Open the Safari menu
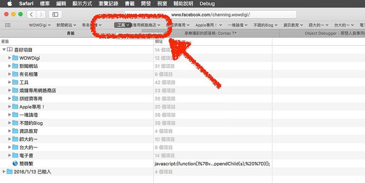The image size is (365, 183). coord(26,4)
